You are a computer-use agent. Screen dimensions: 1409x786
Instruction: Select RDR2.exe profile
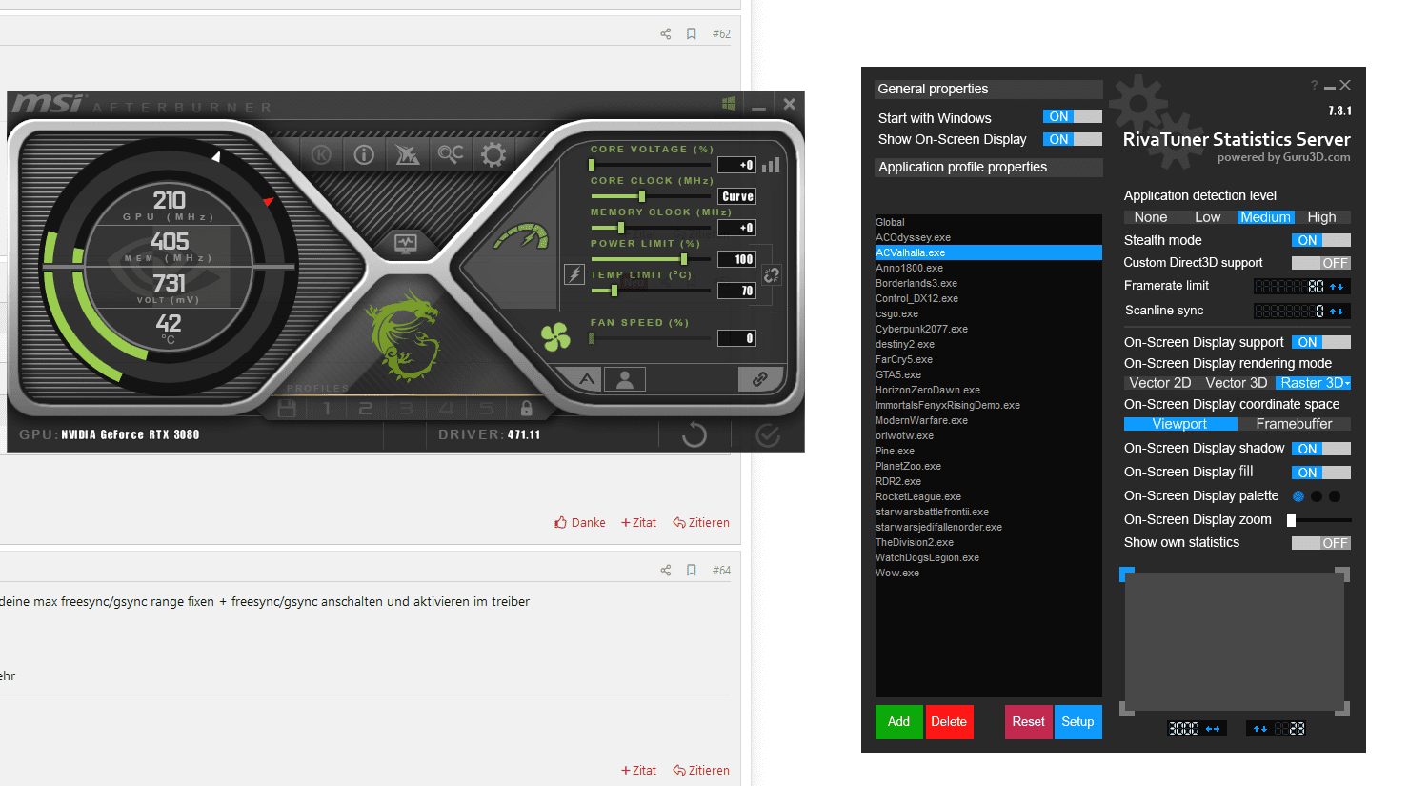(x=988, y=481)
